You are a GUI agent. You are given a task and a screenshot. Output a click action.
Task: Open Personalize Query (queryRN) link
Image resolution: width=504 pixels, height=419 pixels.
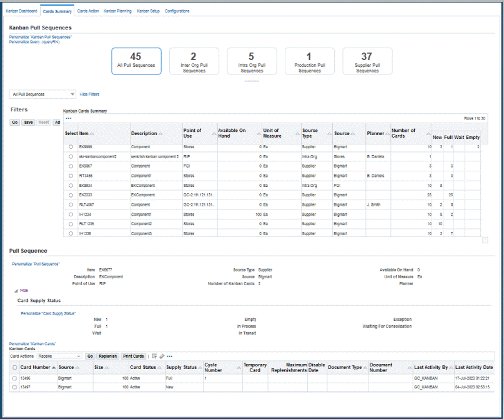[34, 42]
